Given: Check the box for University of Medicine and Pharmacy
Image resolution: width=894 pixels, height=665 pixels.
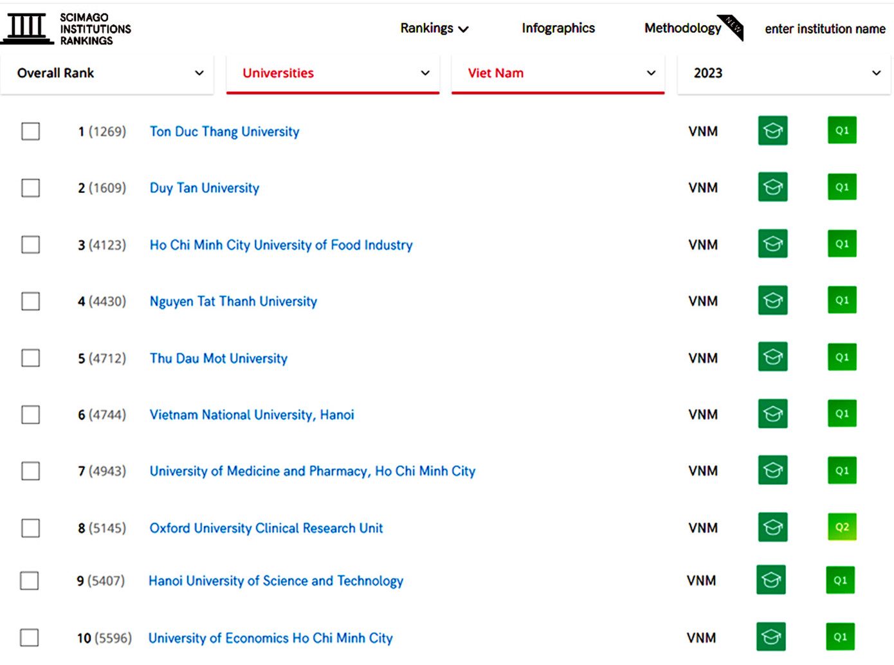Looking at the screenshot, I should pyautogui.click(x=30, y=471).
